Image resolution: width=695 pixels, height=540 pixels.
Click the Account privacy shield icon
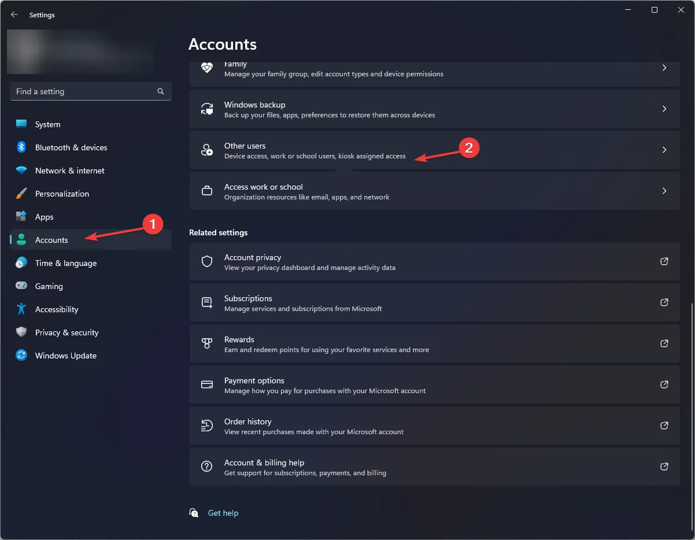click(x=207, y=261)
